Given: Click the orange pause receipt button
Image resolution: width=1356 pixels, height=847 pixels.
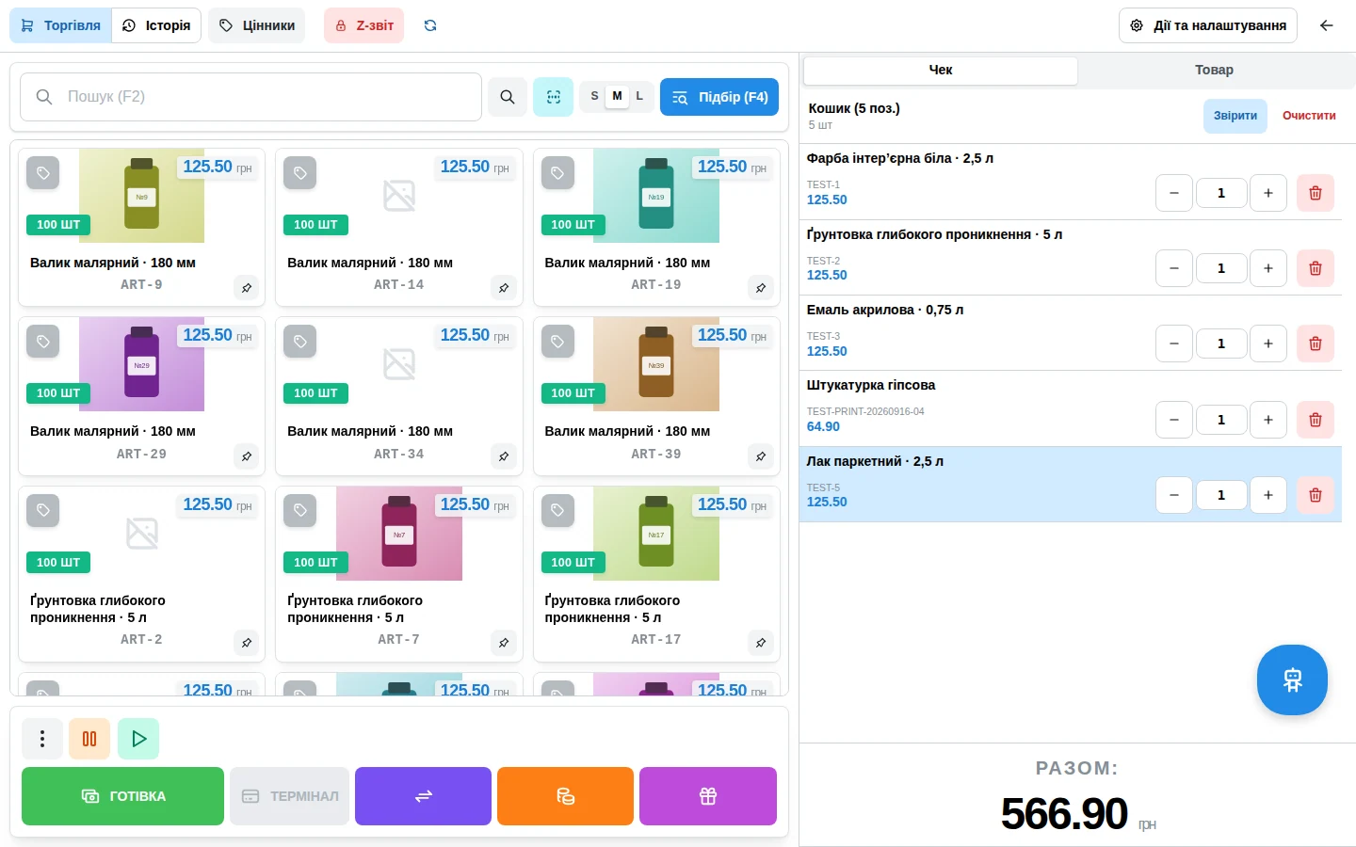Looking at the screenshot, I should click(89, 739).
